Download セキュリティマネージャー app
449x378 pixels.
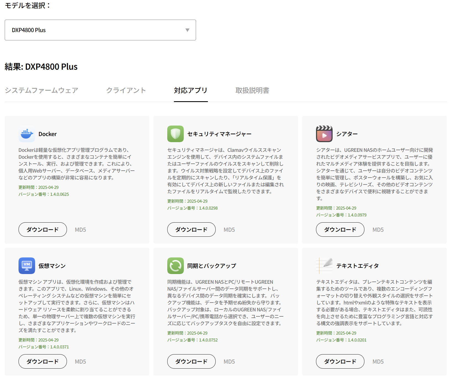(191, 230)
